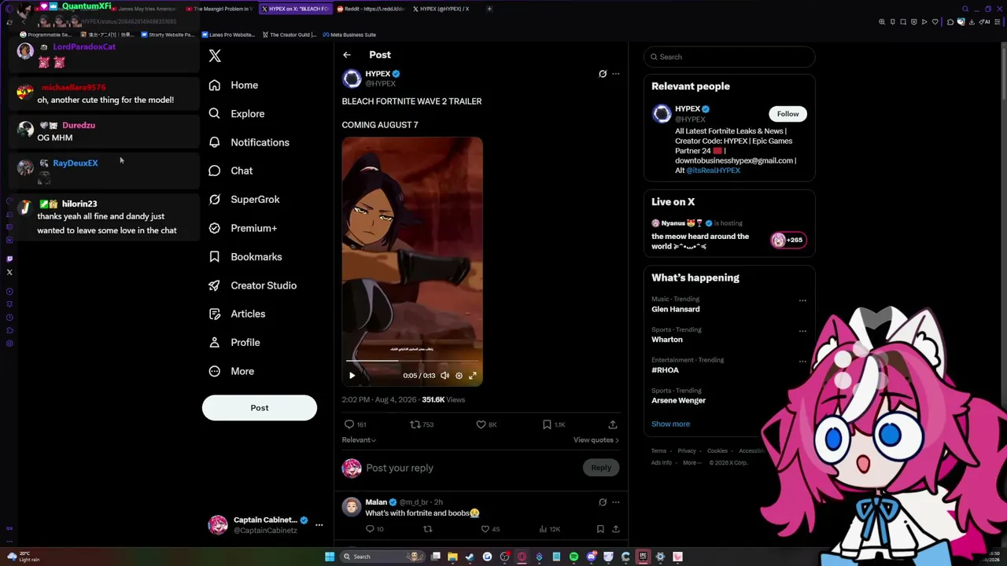Open the browser zoom magnifier icon
The image size is (1007, 566).
click(x=882, y=22)
